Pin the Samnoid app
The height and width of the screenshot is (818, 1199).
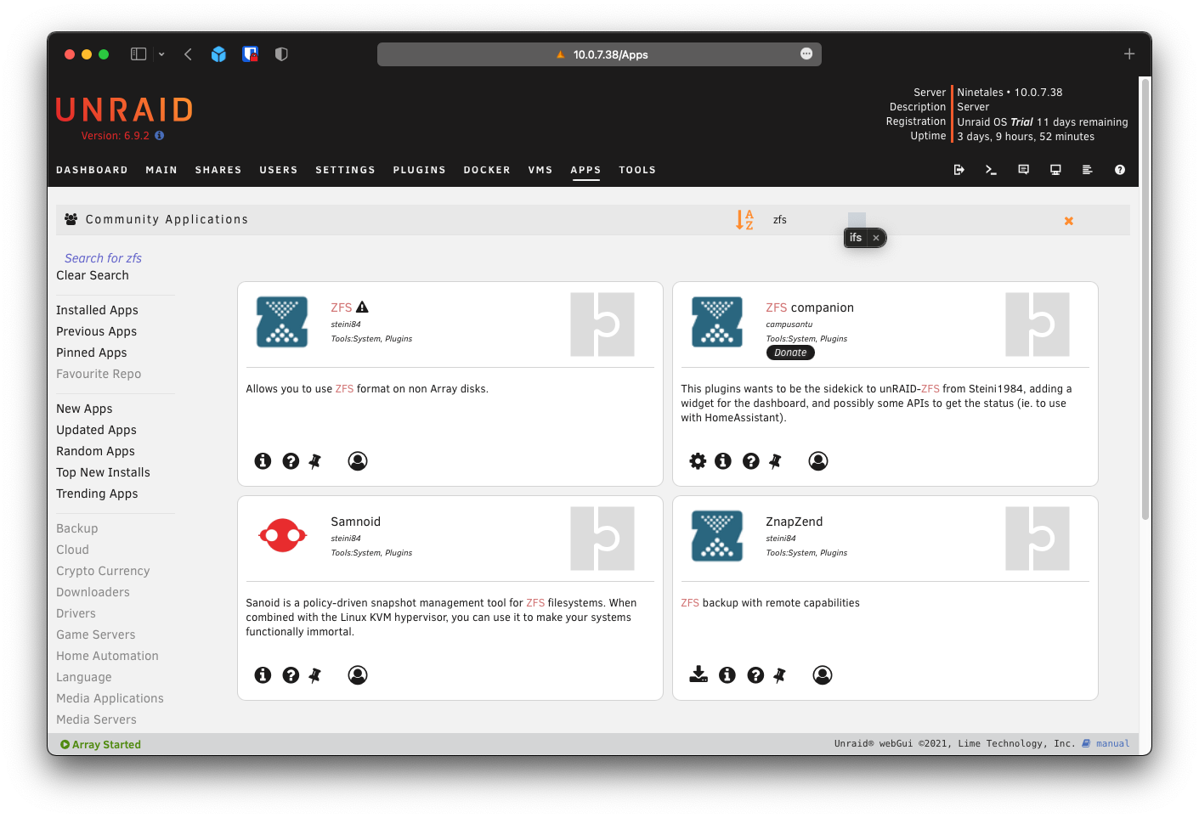(315, 674)
